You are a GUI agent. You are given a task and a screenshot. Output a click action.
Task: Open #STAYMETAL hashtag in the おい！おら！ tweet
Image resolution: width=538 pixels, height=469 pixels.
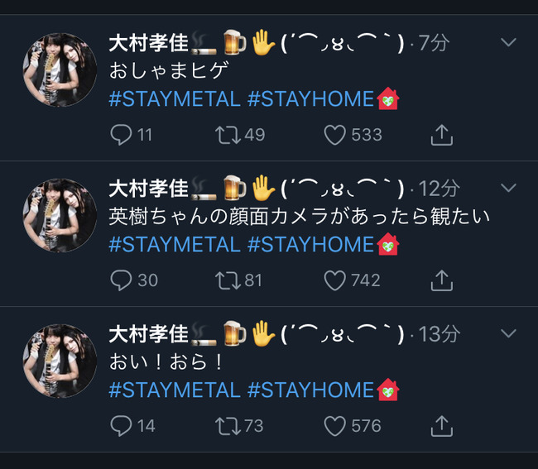[175, 390]
